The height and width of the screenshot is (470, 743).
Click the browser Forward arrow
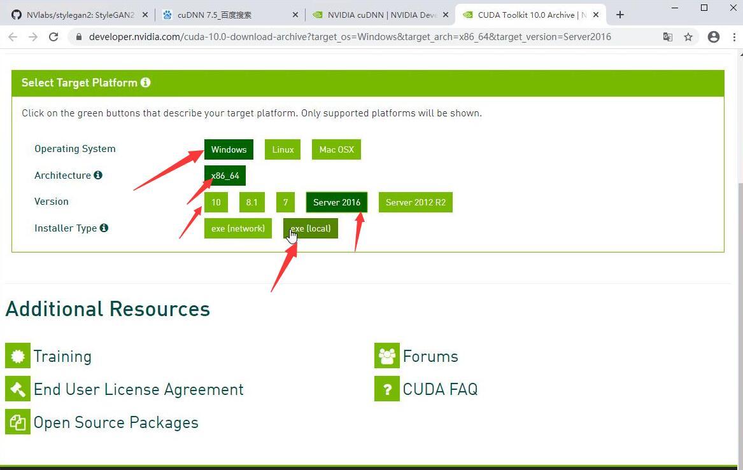tap(33, 37)
